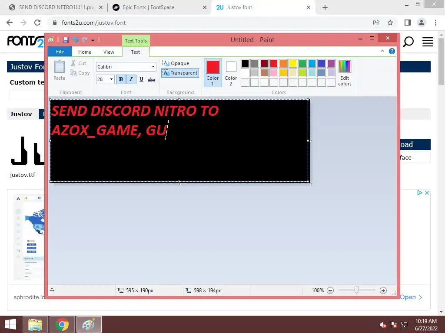This screenshot has width=445, height=333.
Task: Open the Edit colors dialog
Action: 345,73
